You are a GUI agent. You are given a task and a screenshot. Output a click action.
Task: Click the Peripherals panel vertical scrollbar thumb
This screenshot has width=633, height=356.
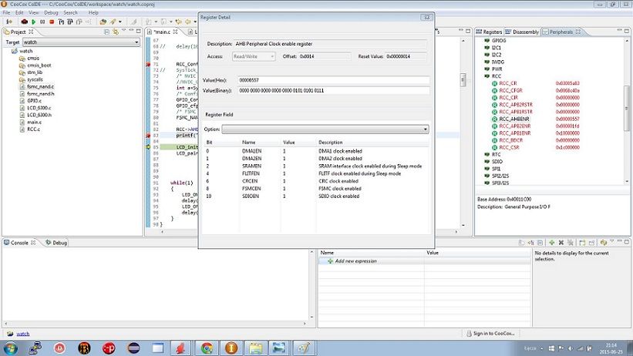click(x=627, y=108)
